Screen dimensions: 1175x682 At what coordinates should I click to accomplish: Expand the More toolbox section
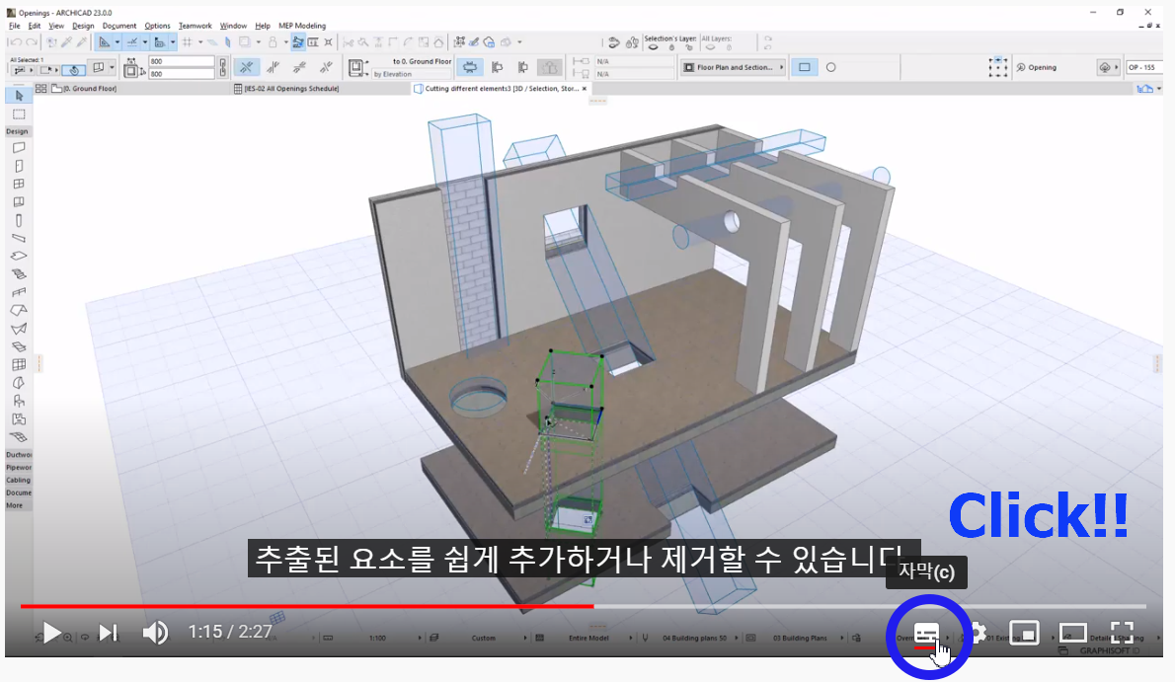(18, 506)
